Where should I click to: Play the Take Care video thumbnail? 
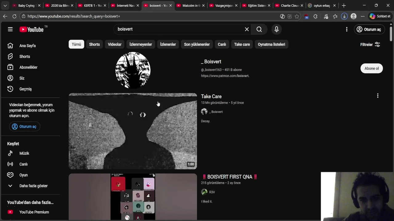133,131
